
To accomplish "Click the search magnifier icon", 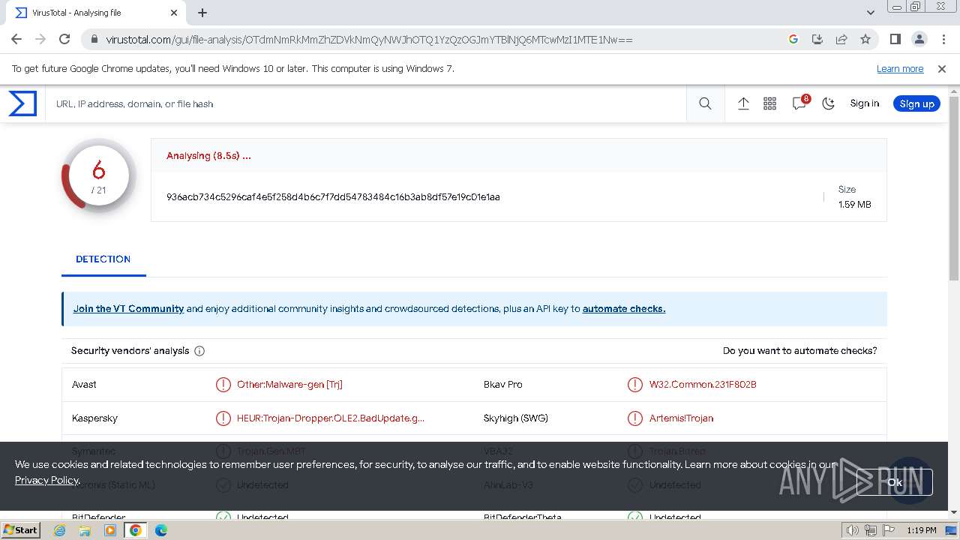I will pos(705,104).
